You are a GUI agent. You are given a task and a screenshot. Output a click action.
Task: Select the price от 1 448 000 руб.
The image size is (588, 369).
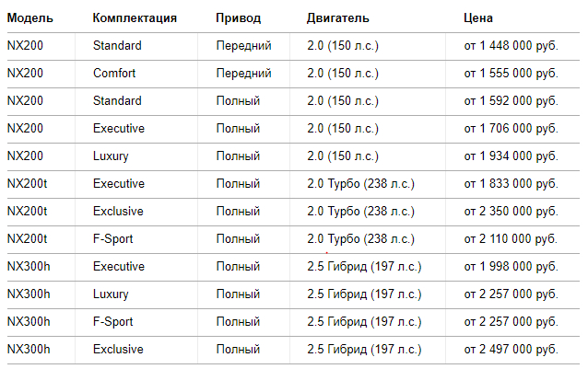pos(513,46)
